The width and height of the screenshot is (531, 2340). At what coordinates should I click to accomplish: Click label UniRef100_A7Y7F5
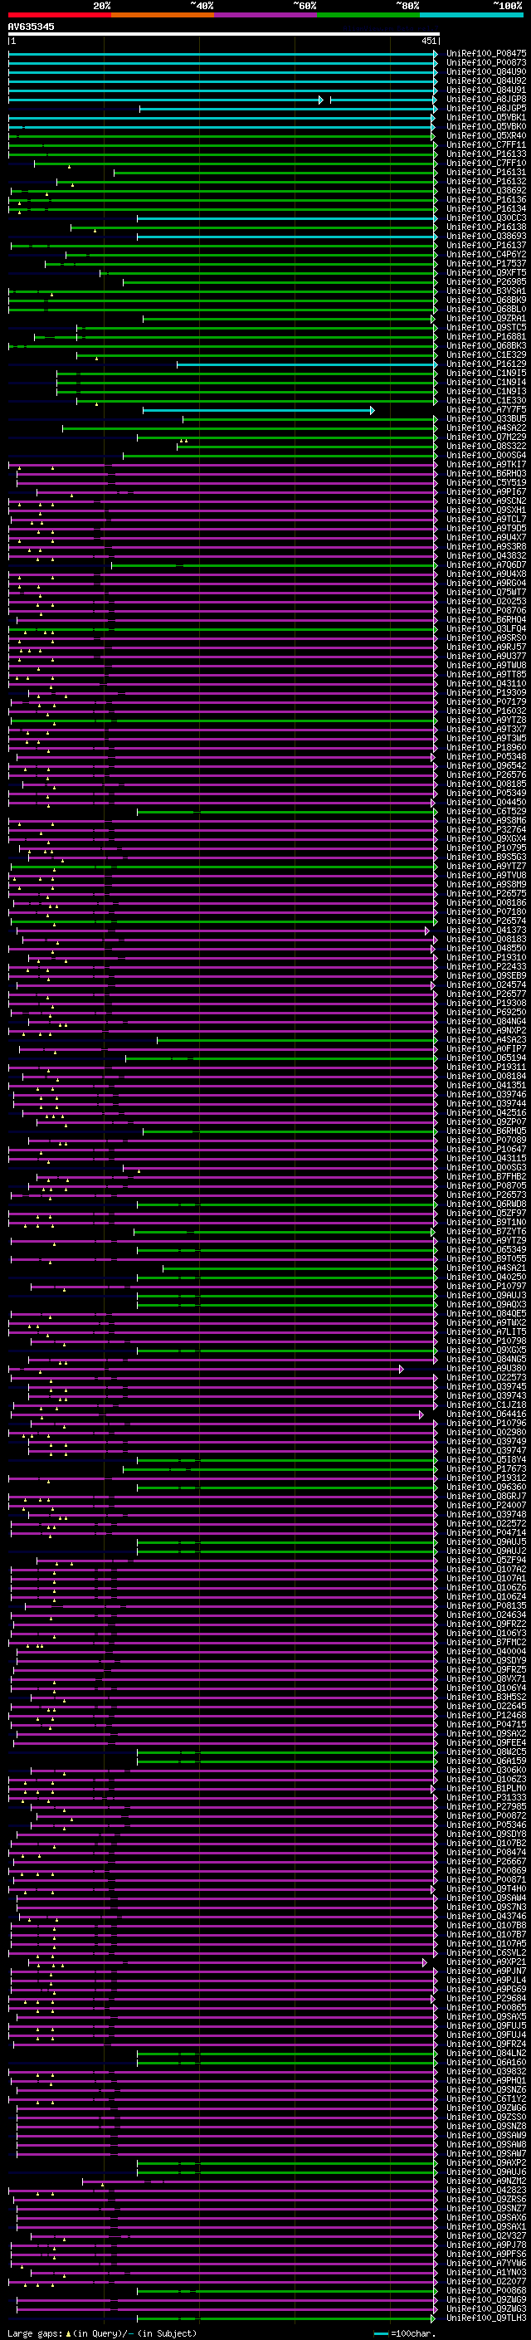tap(486, 410)
